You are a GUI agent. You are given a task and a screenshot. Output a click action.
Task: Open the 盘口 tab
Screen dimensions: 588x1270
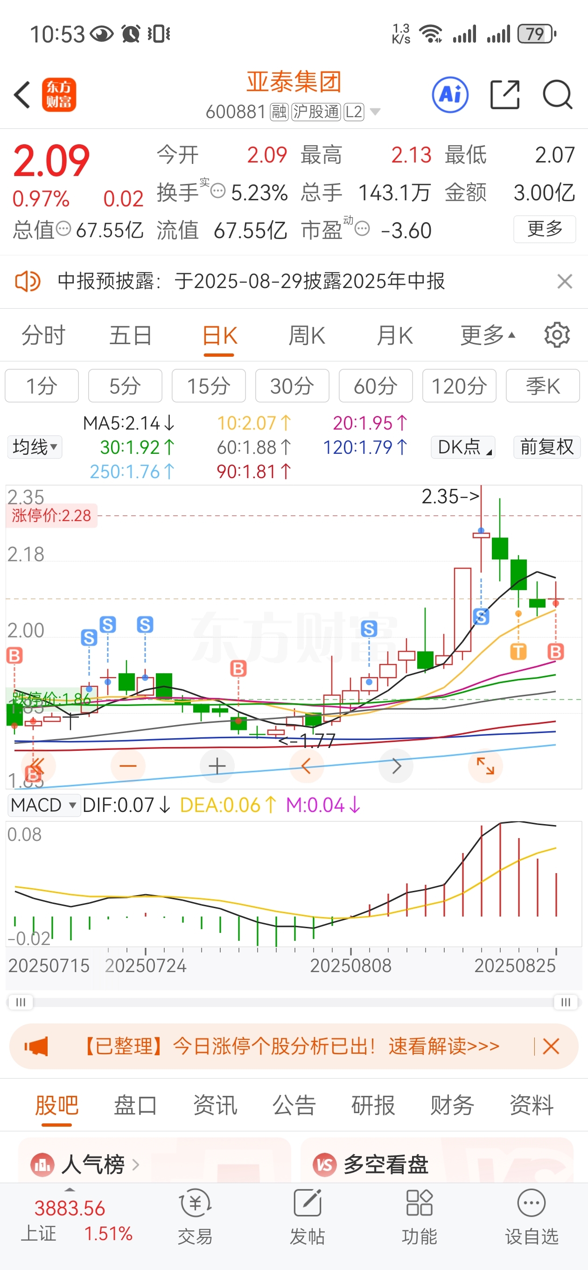click(x=135, y=1105)
